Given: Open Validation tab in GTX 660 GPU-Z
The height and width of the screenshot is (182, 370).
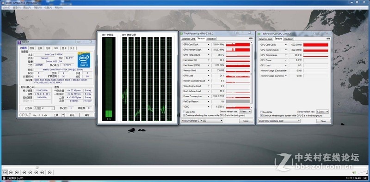Looking at the screenshot, I should coord(211,39).
